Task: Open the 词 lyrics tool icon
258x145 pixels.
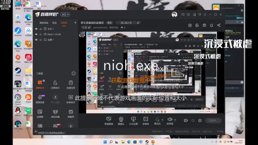Action: pos(40,126)
